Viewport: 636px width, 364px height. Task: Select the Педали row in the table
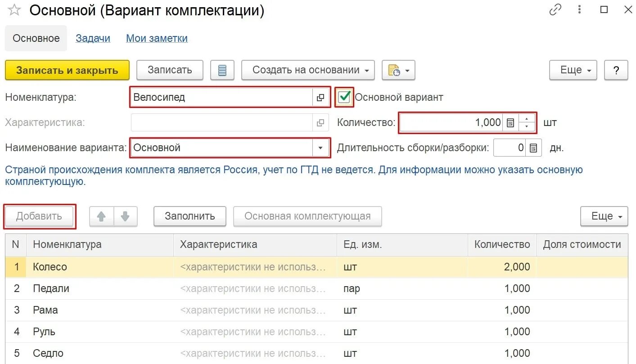[51, 288]
